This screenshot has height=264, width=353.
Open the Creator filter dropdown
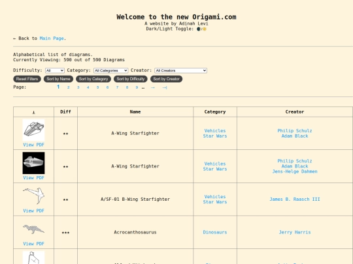tap(180, 70)
